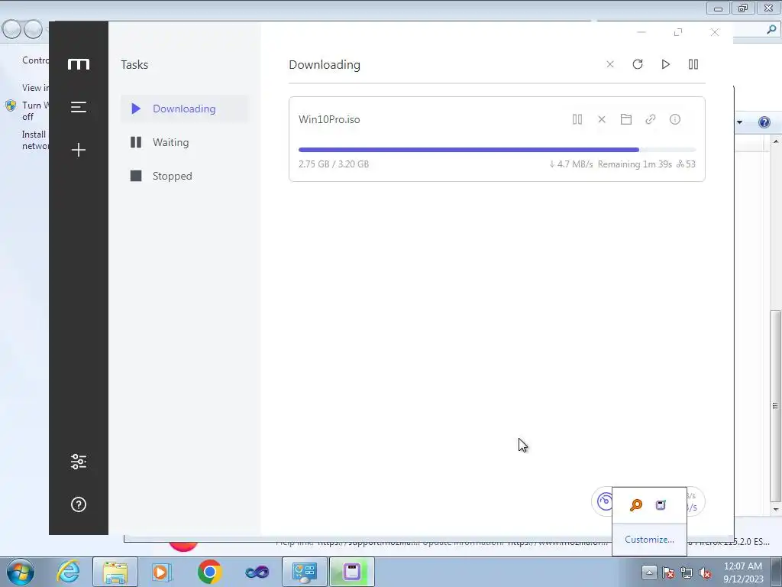
Task: Click the taskbar clock showing 12:07 AM
Action: (743, 572)
